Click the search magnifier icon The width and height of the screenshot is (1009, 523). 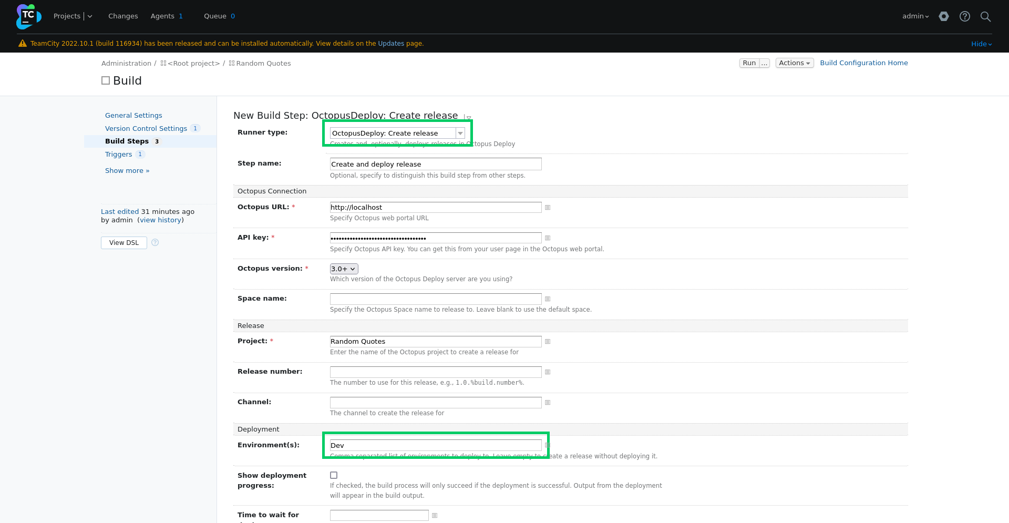[986, 16]
